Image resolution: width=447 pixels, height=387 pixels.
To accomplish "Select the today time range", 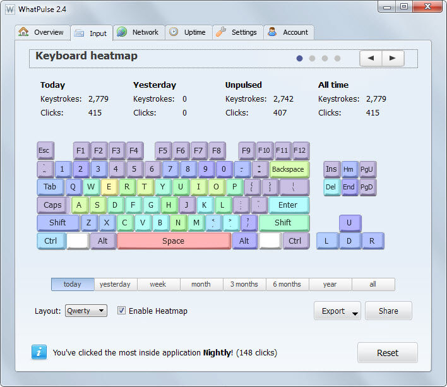I will click(x=73, y=284).
